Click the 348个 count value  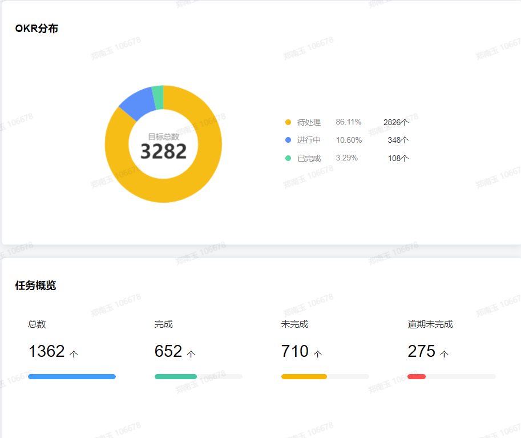coord(398,140)
